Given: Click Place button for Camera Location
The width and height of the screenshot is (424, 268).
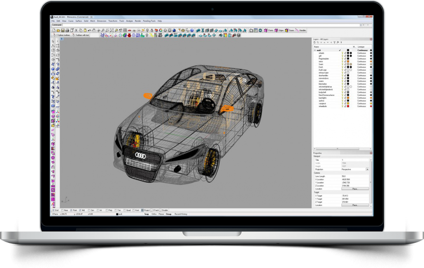Looking at the screenshot, I should point(355,189).
